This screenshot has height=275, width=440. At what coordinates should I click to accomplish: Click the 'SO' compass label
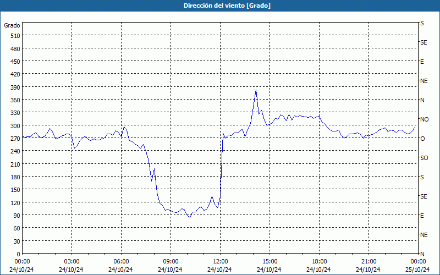(424, 158)
